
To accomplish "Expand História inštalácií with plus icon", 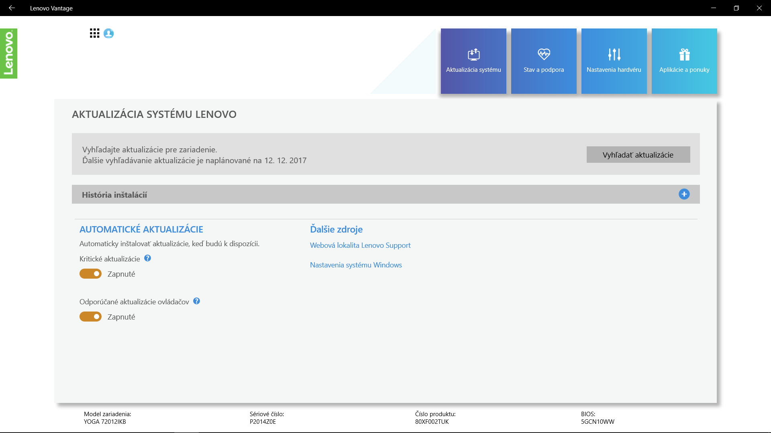I will [x=684, y=194].
